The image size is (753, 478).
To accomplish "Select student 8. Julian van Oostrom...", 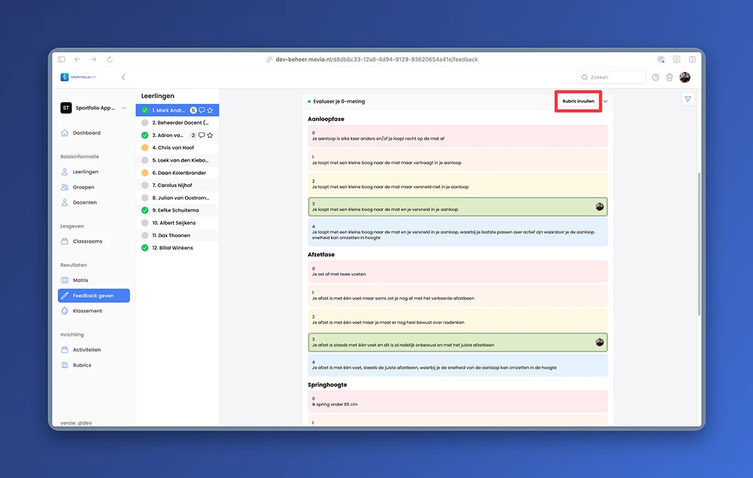I will [177, 198].
